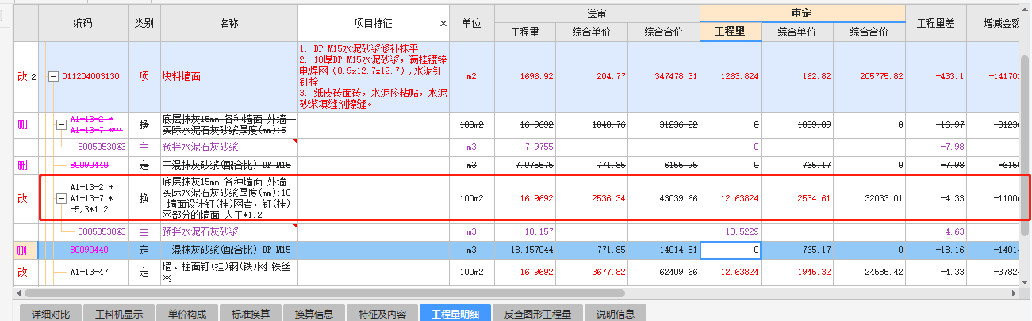The width and height of the screenshot is (1032, 321).
Task: Select the 审定 quantity 1263.824
Action: pyautogui.click(x=730, y=77)
